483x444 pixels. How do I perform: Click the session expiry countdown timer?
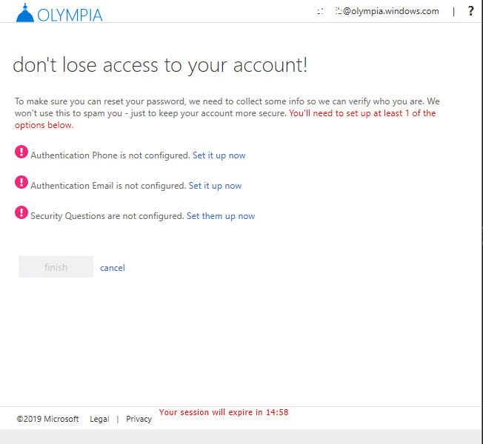coord(224,412)
